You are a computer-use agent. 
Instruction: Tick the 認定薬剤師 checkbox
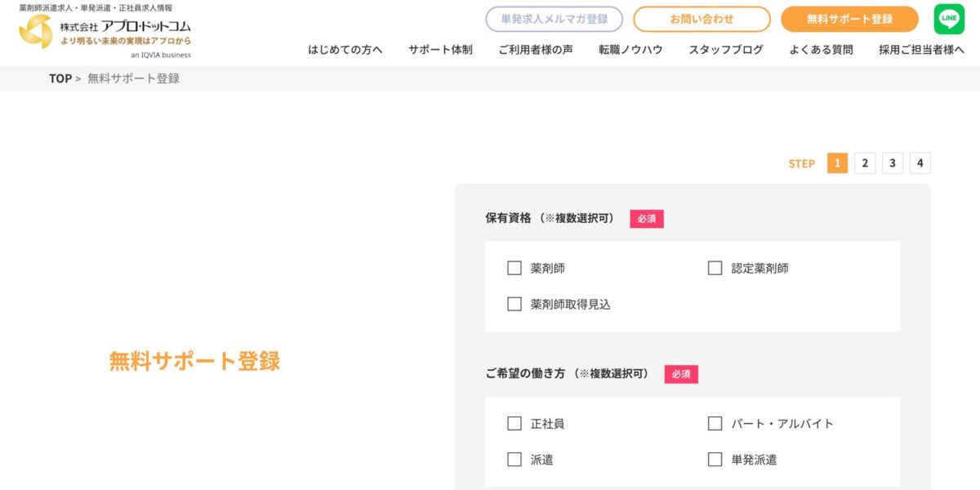click(715, 268)
